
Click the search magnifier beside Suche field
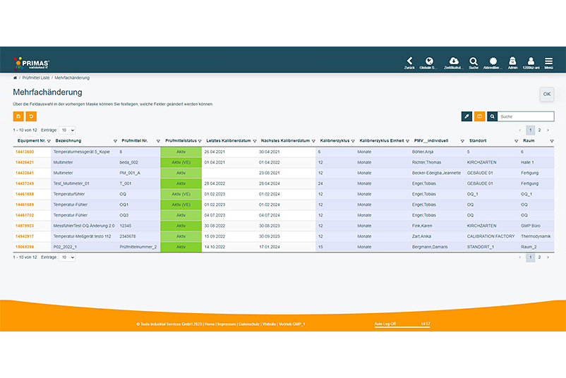pos(492,116)
